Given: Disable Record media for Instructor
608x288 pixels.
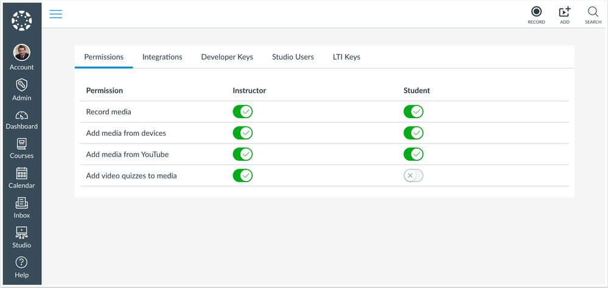Looking at the screenshot, I should [x=243, y=112].
